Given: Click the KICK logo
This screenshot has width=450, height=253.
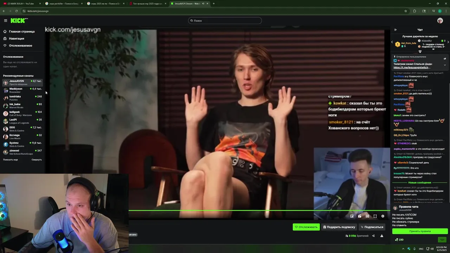Looking at the screenshot, I should [x=19, y=21].
